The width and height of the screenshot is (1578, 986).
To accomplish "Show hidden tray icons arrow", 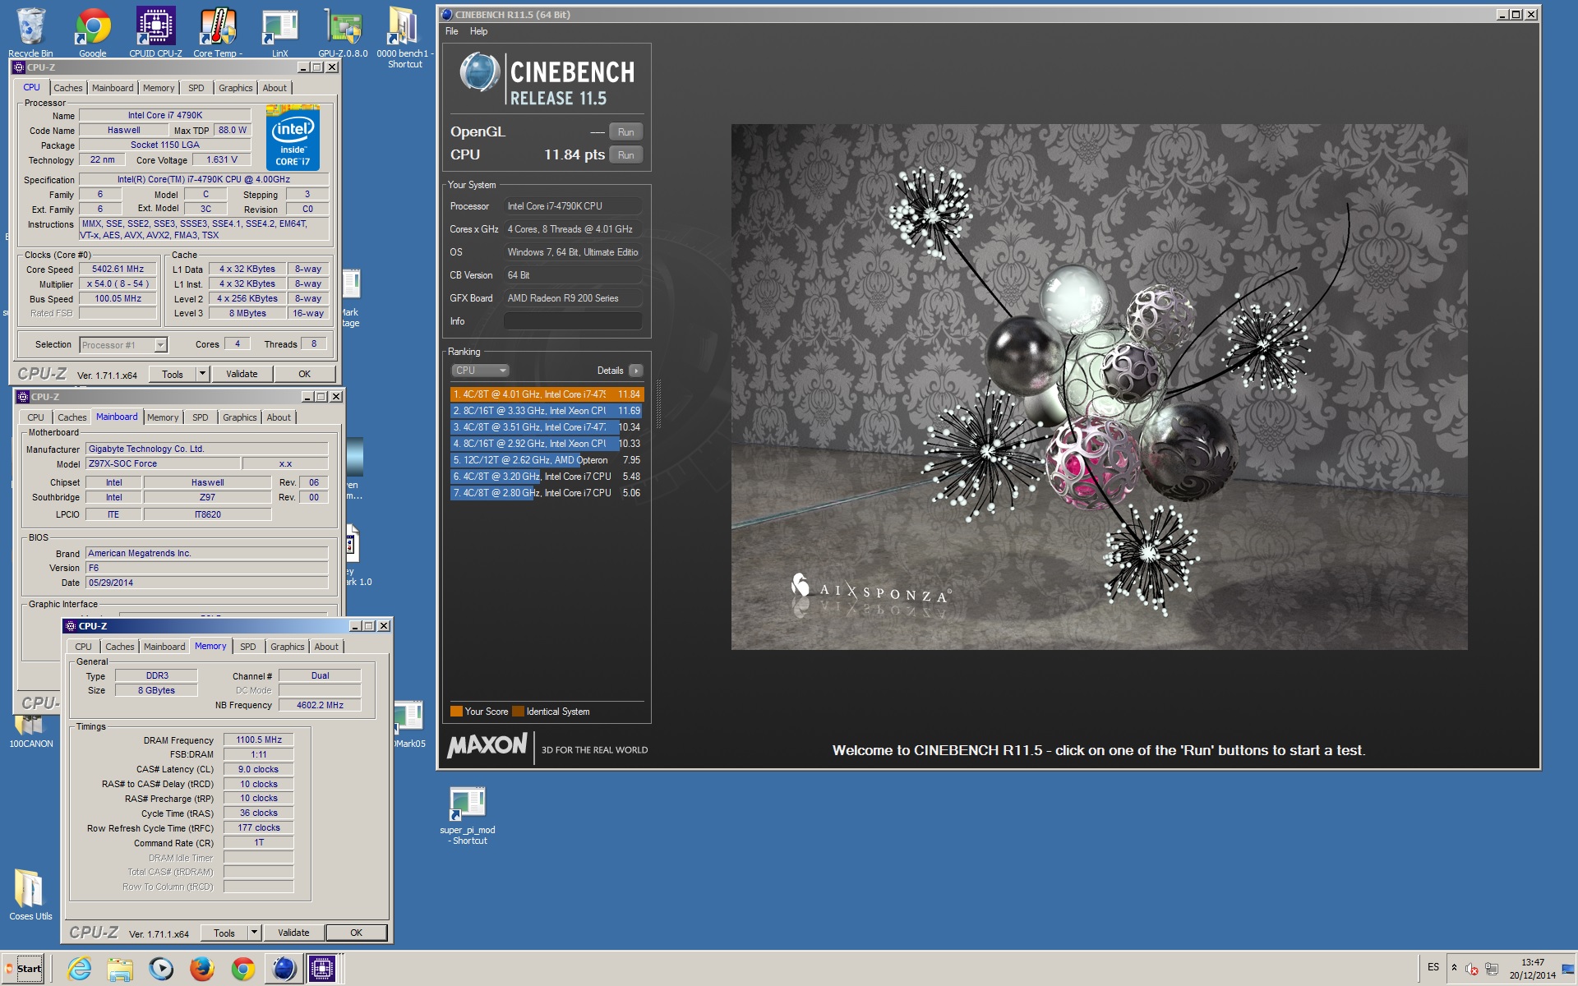I will pos(1454,968).
